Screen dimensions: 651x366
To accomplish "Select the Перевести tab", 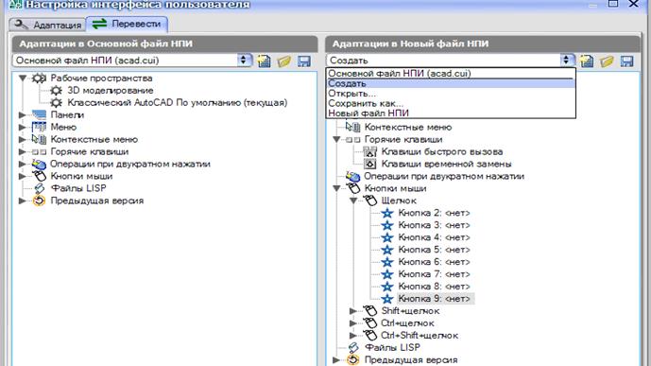I will tap(127, 24).
